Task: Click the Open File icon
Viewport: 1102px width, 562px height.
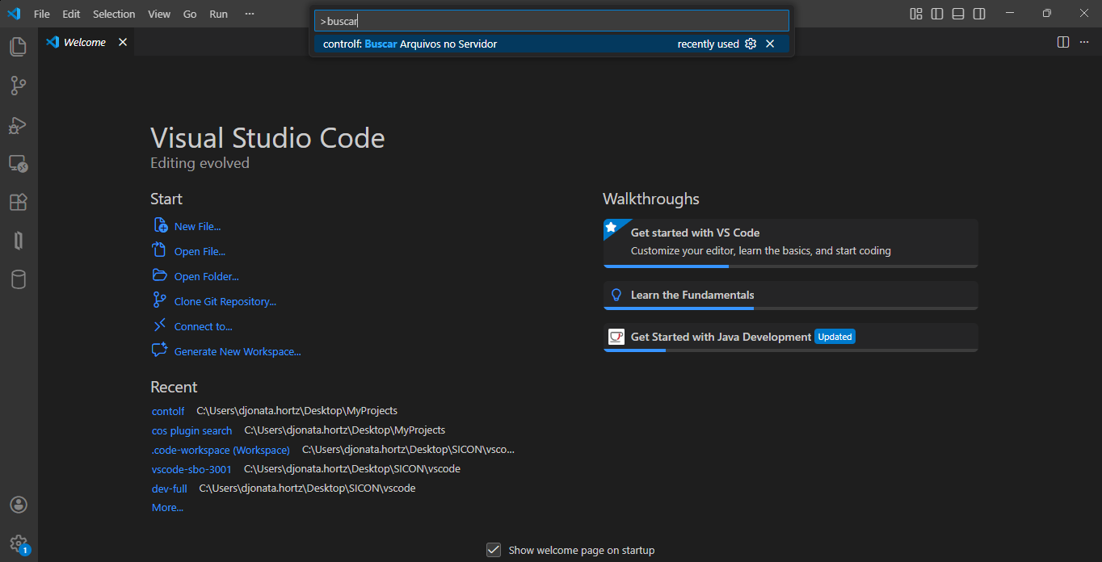Action: click(x=159, y=250)
